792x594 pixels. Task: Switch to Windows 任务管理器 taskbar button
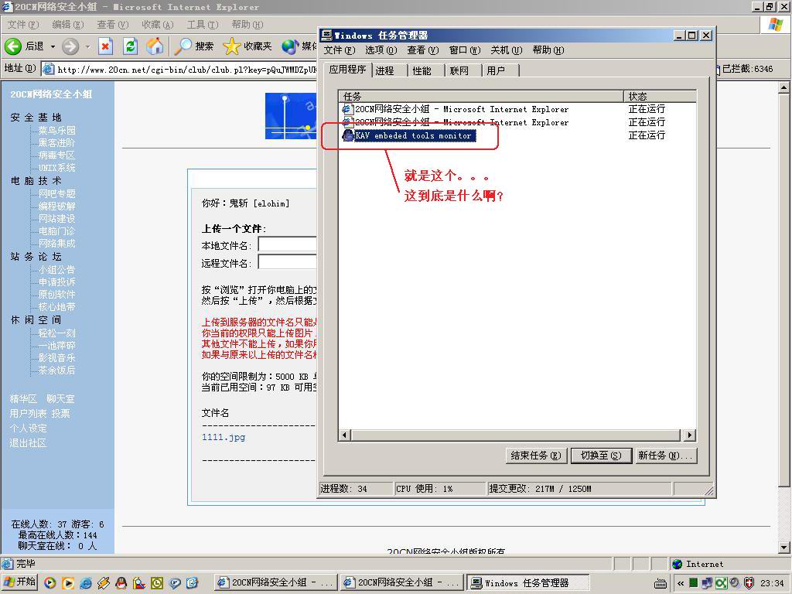click(527, 583)
